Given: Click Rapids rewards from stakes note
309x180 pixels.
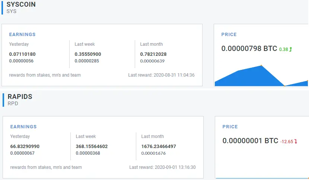Looking at the screenshot, I should tap(46, 167).
